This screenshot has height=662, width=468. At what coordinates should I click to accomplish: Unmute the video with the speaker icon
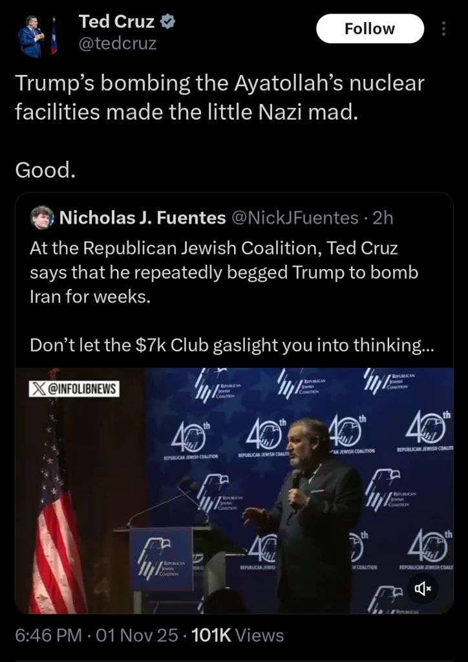pos(423,588)
